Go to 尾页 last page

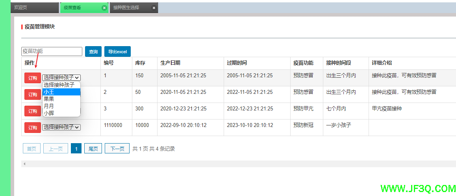(x=93, y=149)
